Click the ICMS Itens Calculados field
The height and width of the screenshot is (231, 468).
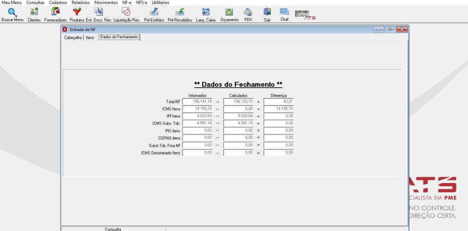[238, 109]
